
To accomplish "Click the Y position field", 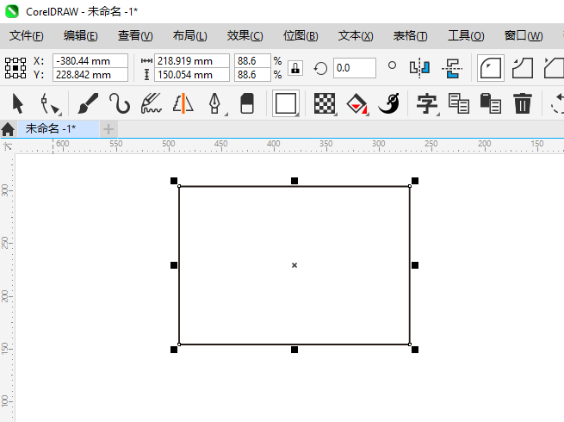I will 90,75.
